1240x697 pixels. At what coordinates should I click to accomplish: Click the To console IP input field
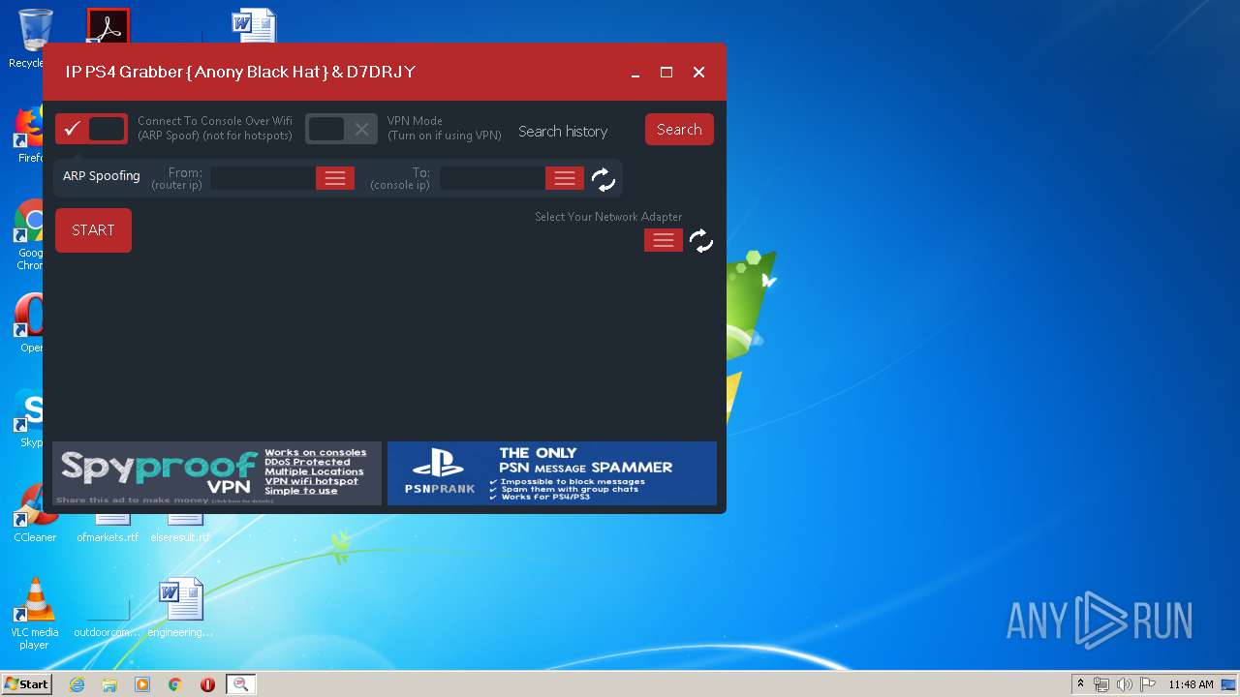tap(492, 178)
